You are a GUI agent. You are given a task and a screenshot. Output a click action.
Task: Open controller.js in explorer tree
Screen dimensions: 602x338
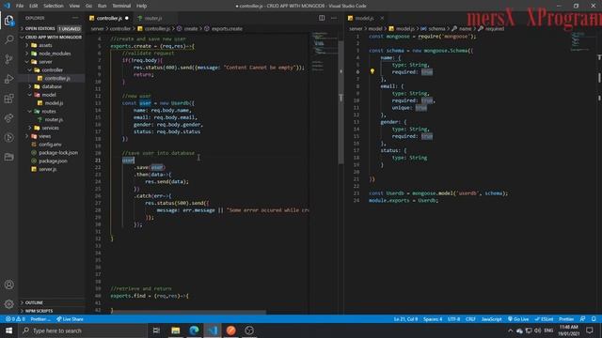(x=57, y=78)
